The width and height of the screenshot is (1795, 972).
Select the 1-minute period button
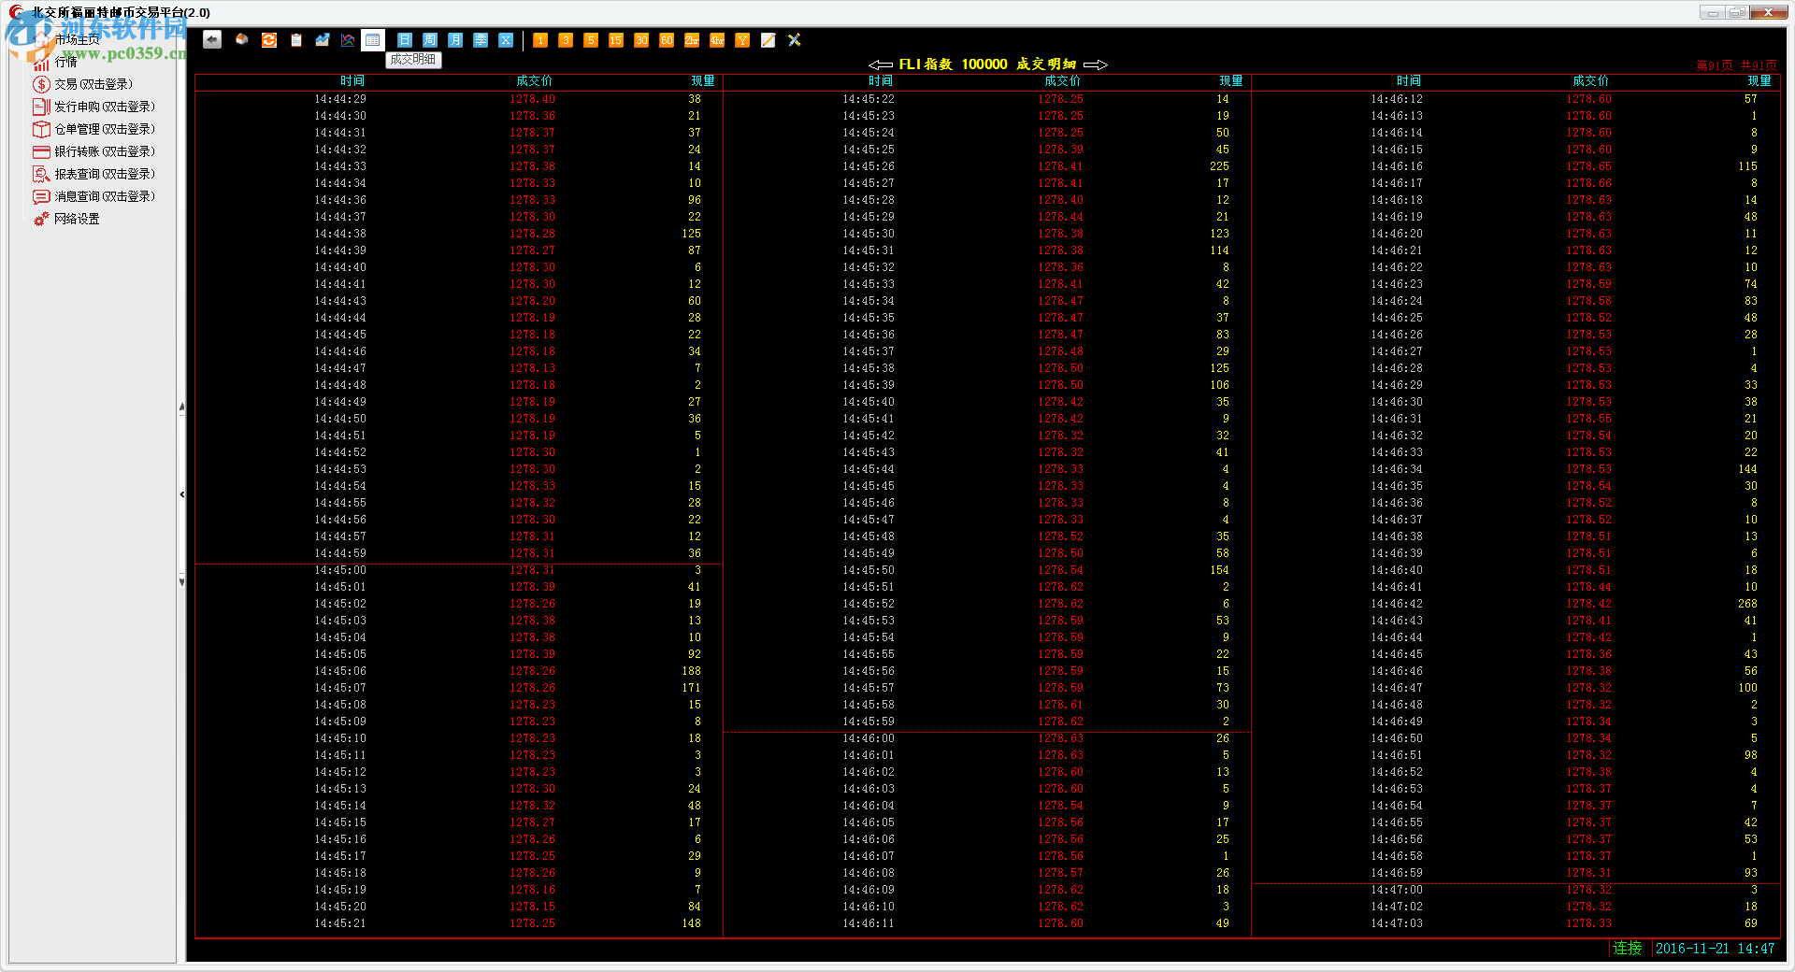(540, 40)
